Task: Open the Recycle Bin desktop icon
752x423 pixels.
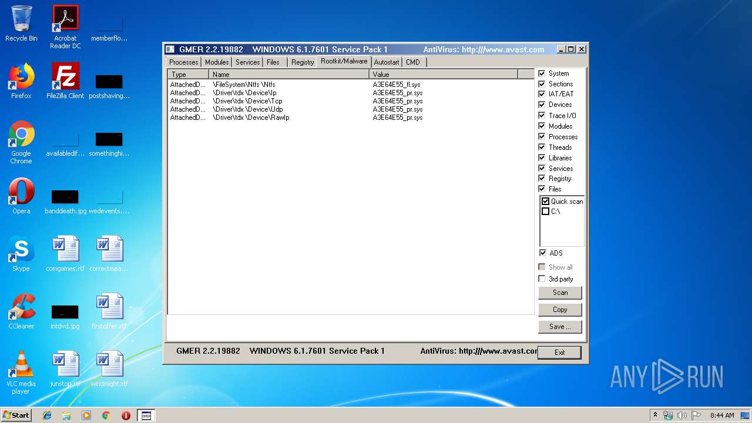Action: [x=21, y=23]
